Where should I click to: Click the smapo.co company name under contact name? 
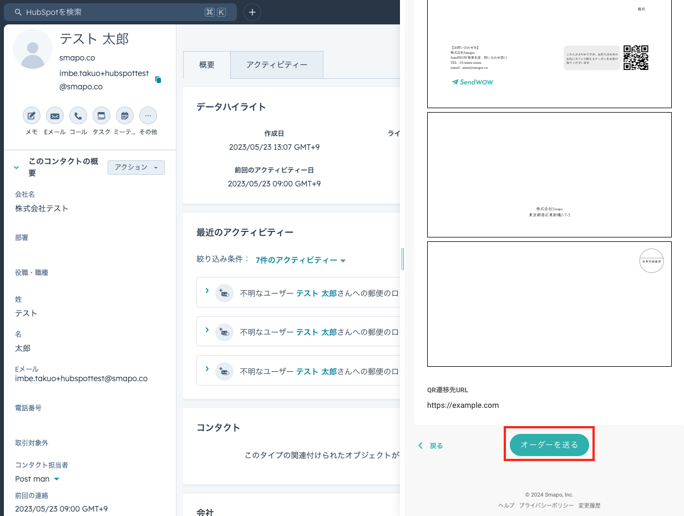(x=77, y=58)
